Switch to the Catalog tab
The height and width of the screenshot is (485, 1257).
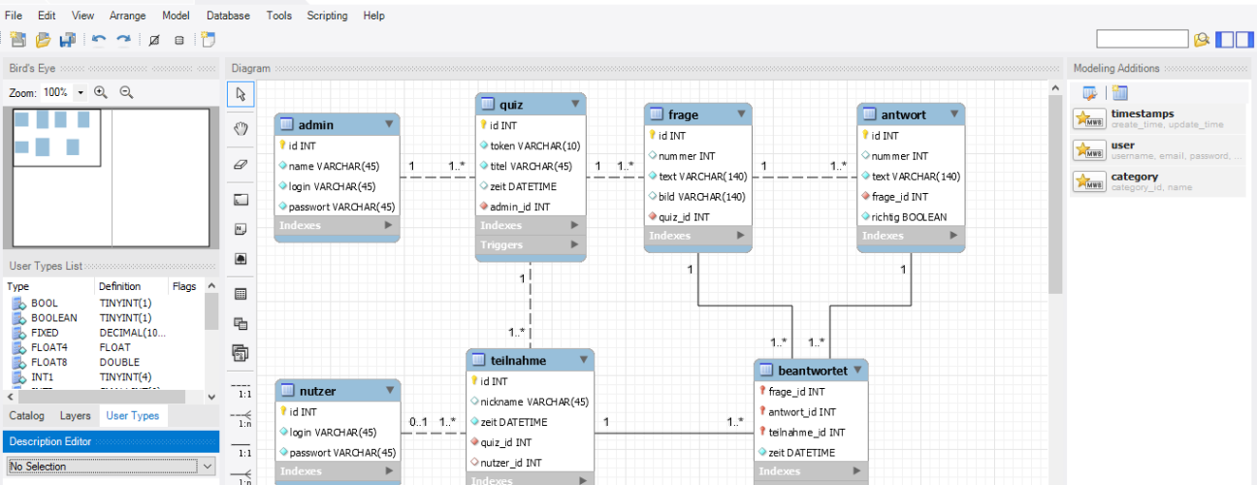pyautogui.click(x=26, y=415)
